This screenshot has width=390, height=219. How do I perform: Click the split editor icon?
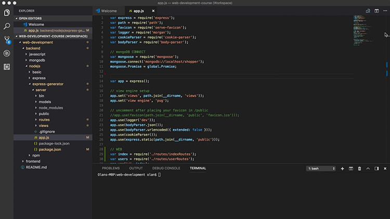(x=376, y=10)
